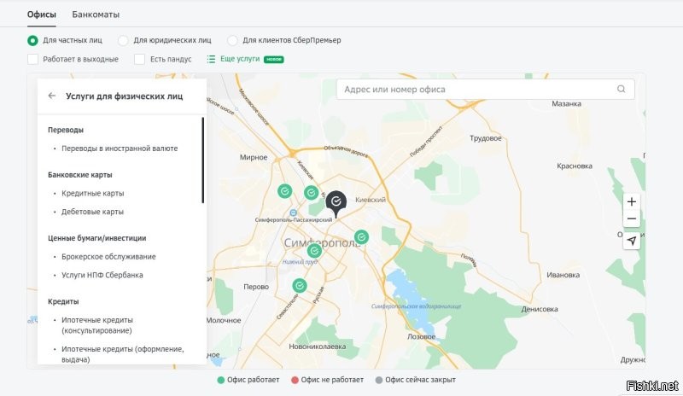683x396 pixels.
Task: Switch to the Банкоматы tab
Action: click(x=96, y=15)
